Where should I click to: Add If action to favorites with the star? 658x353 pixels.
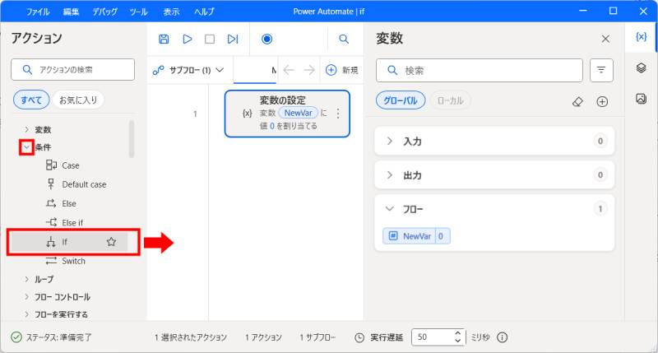(x=111, y=242)
